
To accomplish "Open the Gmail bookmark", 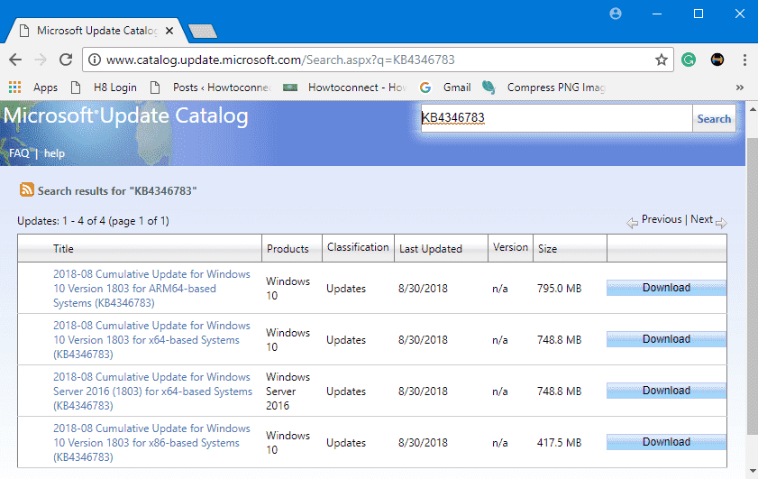I will [x=445, y=88].
